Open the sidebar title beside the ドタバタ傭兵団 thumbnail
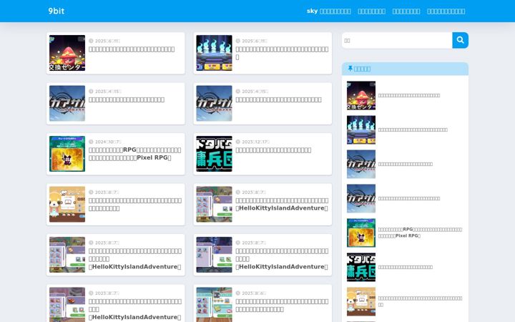This screenshot has height=322, width=515. coord(406,267)
